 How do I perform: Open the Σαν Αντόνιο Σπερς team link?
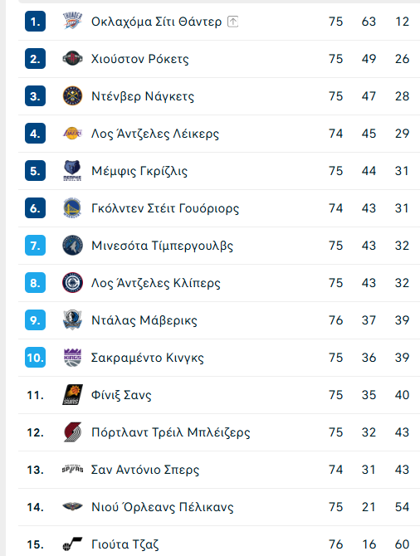[145, 470]
